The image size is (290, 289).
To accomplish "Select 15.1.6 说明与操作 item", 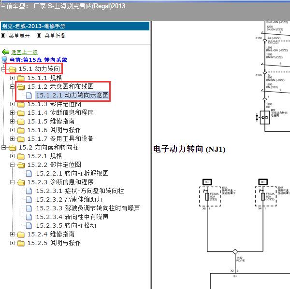I will (x=54, y=130).
